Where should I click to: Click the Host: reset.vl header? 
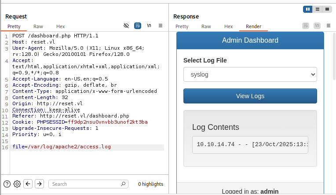(x=33, y=42)
